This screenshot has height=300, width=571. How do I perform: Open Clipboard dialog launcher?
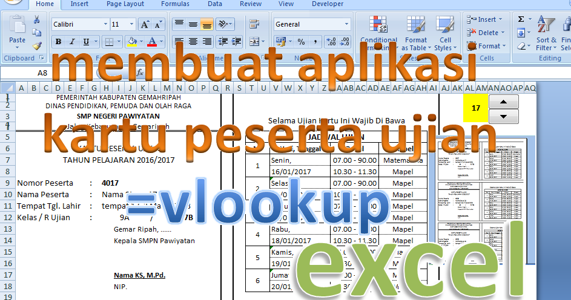42,57
